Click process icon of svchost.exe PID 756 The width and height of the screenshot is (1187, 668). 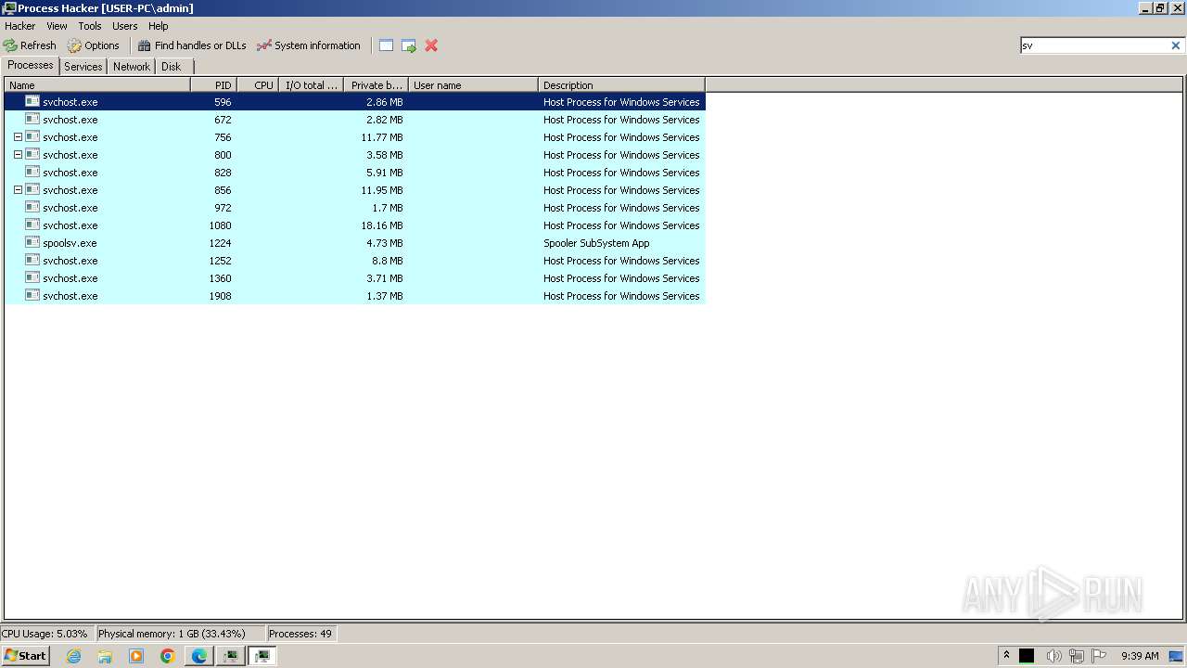[32, 136]
